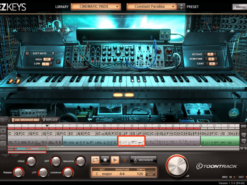Click the High velocity stepper arrows
Screen dimensions: 247x185
click(52, 59)
